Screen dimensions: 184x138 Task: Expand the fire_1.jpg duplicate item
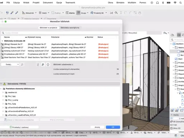point(3,96)
